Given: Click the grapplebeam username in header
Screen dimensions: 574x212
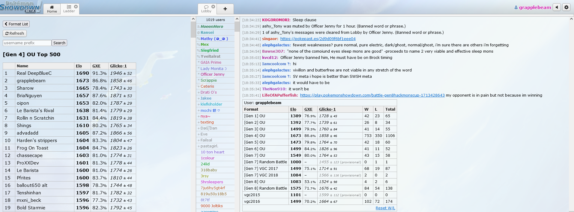Looking at the screenshot, I should tap(535, 7).
